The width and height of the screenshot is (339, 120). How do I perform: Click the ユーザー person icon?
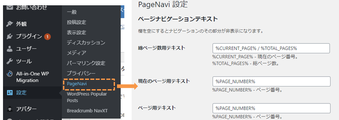(10, 49)
